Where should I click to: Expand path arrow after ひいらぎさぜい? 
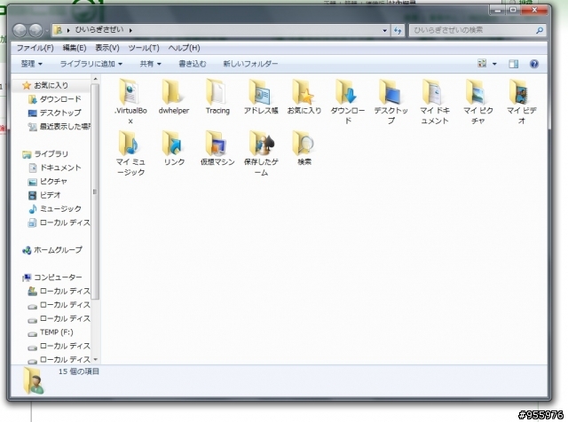point(130,30)
